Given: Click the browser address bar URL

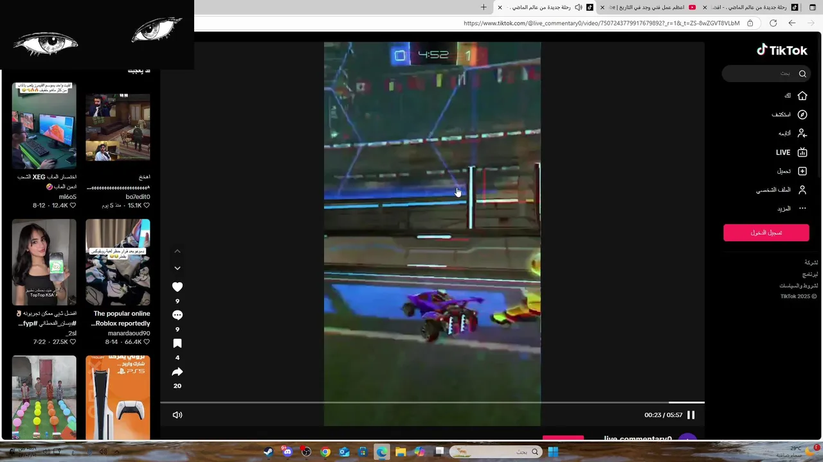Looking at the screenshot, I should [x=601, y=23].
